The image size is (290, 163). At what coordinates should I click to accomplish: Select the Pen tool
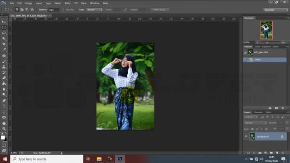[4, 101]
